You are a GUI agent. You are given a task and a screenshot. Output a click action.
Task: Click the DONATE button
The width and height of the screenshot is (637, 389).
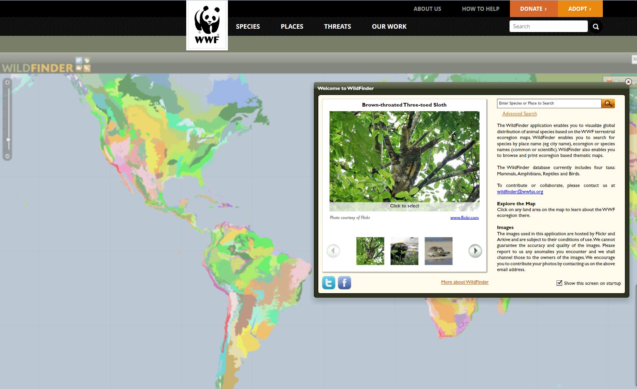coord(533,9)
